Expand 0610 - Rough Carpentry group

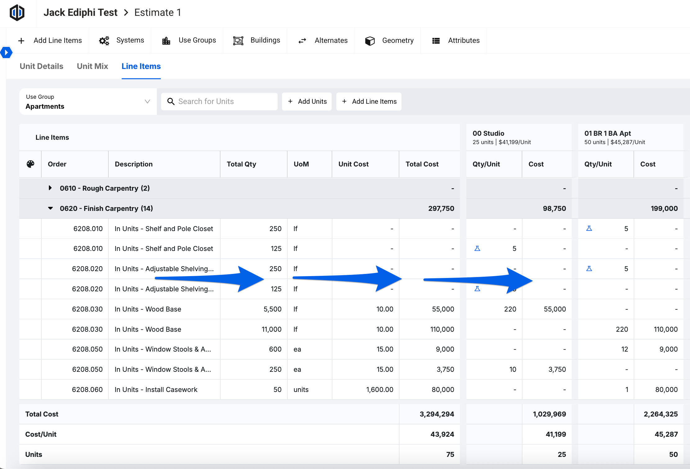click(x=50, y=188)
